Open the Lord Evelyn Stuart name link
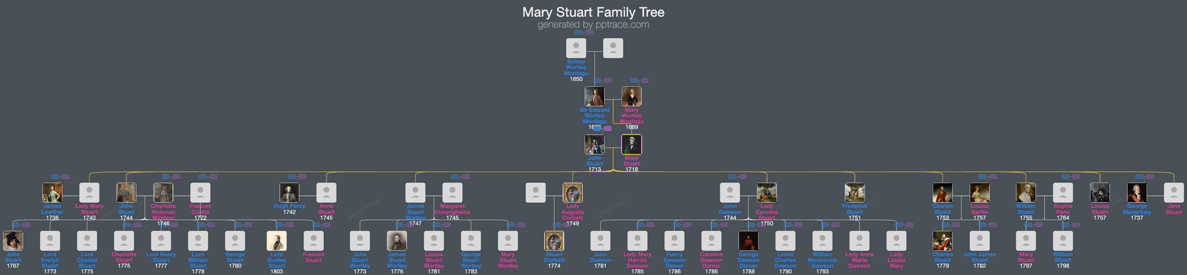1187x275 pixels. (x=50, y=260)
